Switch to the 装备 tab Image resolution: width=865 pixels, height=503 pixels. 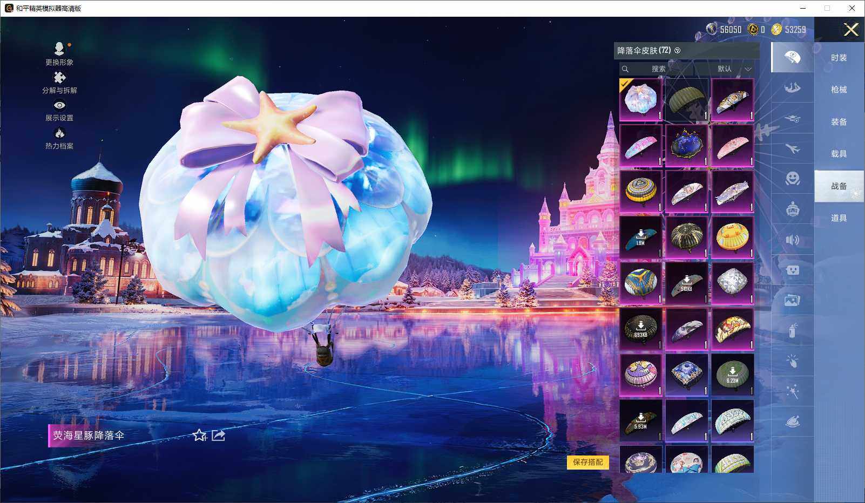[x=839, y=122]
